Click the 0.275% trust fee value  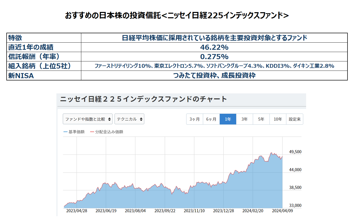pyautogui.click(x=214, y=57)
